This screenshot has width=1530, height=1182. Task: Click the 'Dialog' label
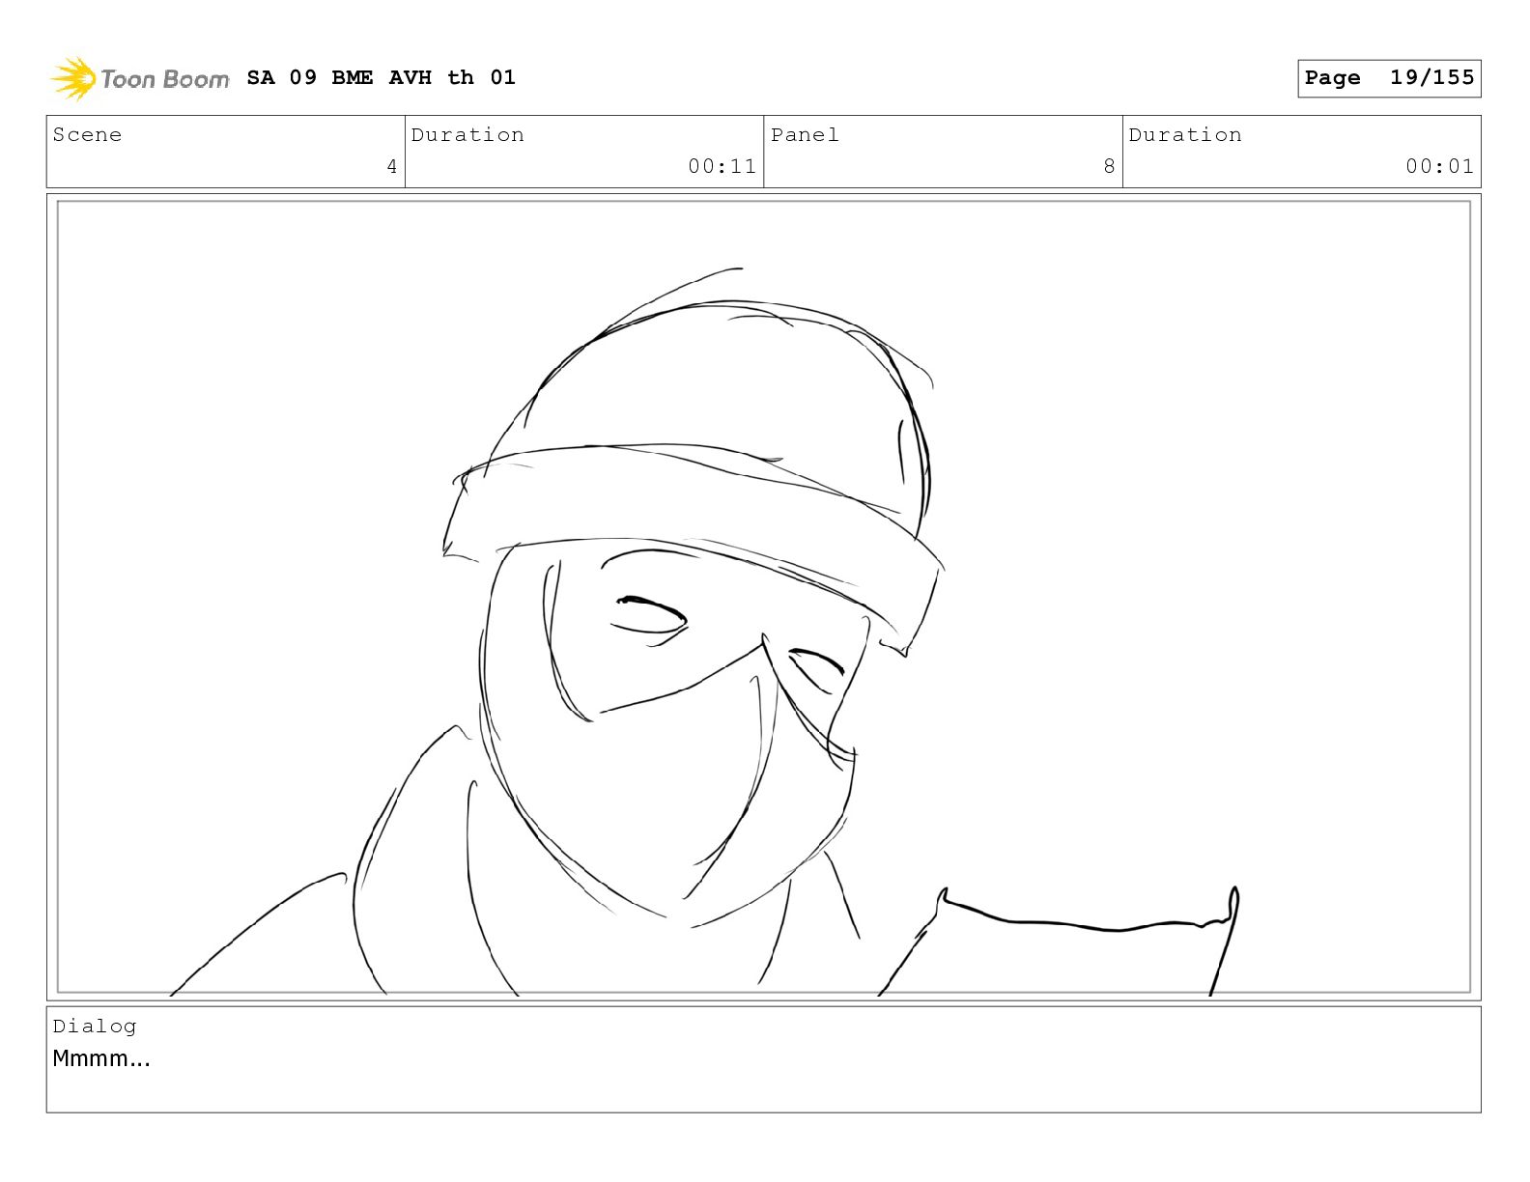click(x=95, y=1026)
